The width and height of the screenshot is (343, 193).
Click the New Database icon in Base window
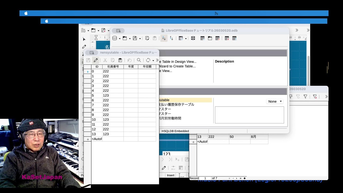pyautogui.click(x=115, y=38)
